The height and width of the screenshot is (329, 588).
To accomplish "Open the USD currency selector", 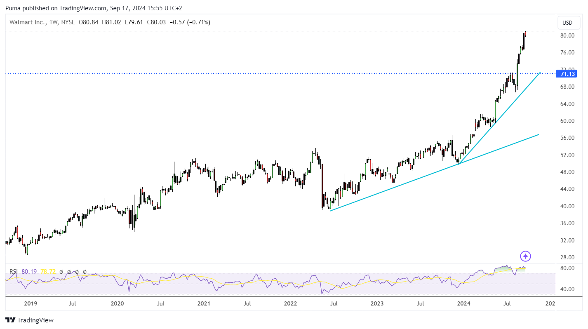I will click(567, 23).
